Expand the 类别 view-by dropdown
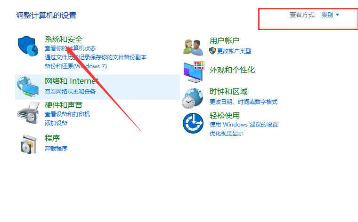The width and height of the screenshot is (358, 222). coord(330,15)
